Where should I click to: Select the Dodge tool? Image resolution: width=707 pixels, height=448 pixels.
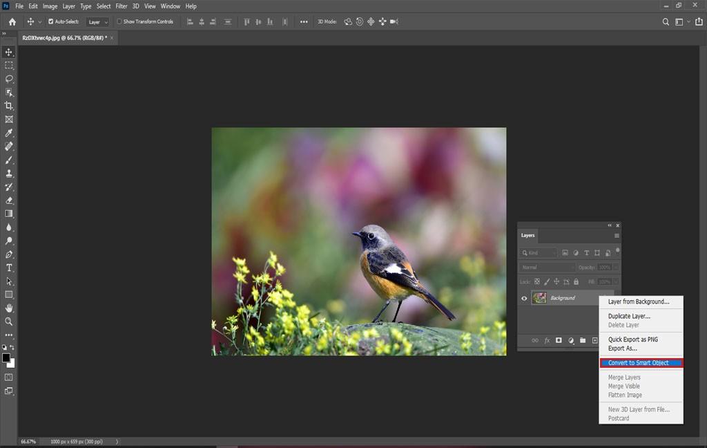(x=8, y=241)
